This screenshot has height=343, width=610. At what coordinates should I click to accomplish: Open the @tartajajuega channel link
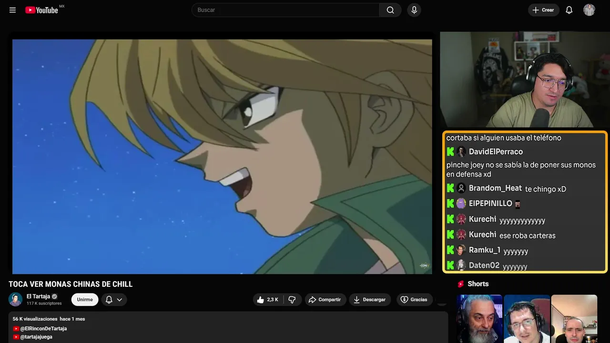tap(36, 337)
